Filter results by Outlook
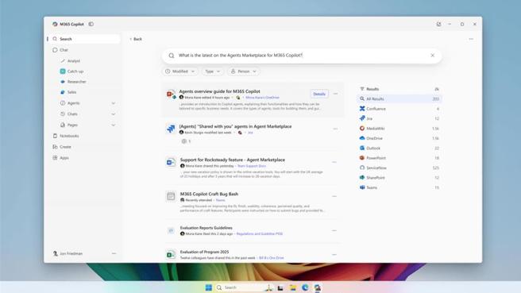Screen dimensions: 521x293 399,148
